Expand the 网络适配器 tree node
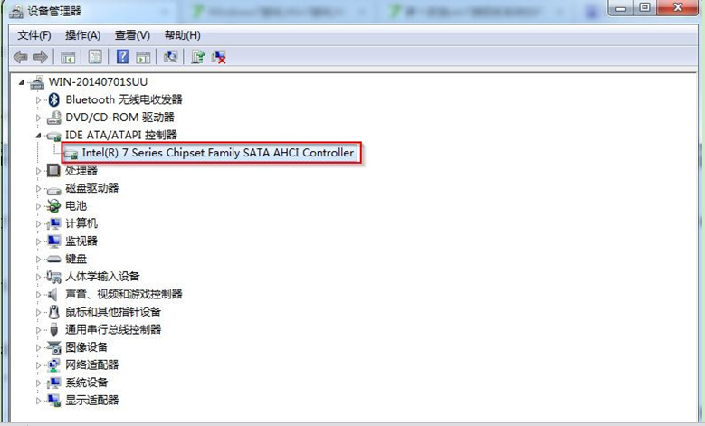705x426 pixels. 38,365
